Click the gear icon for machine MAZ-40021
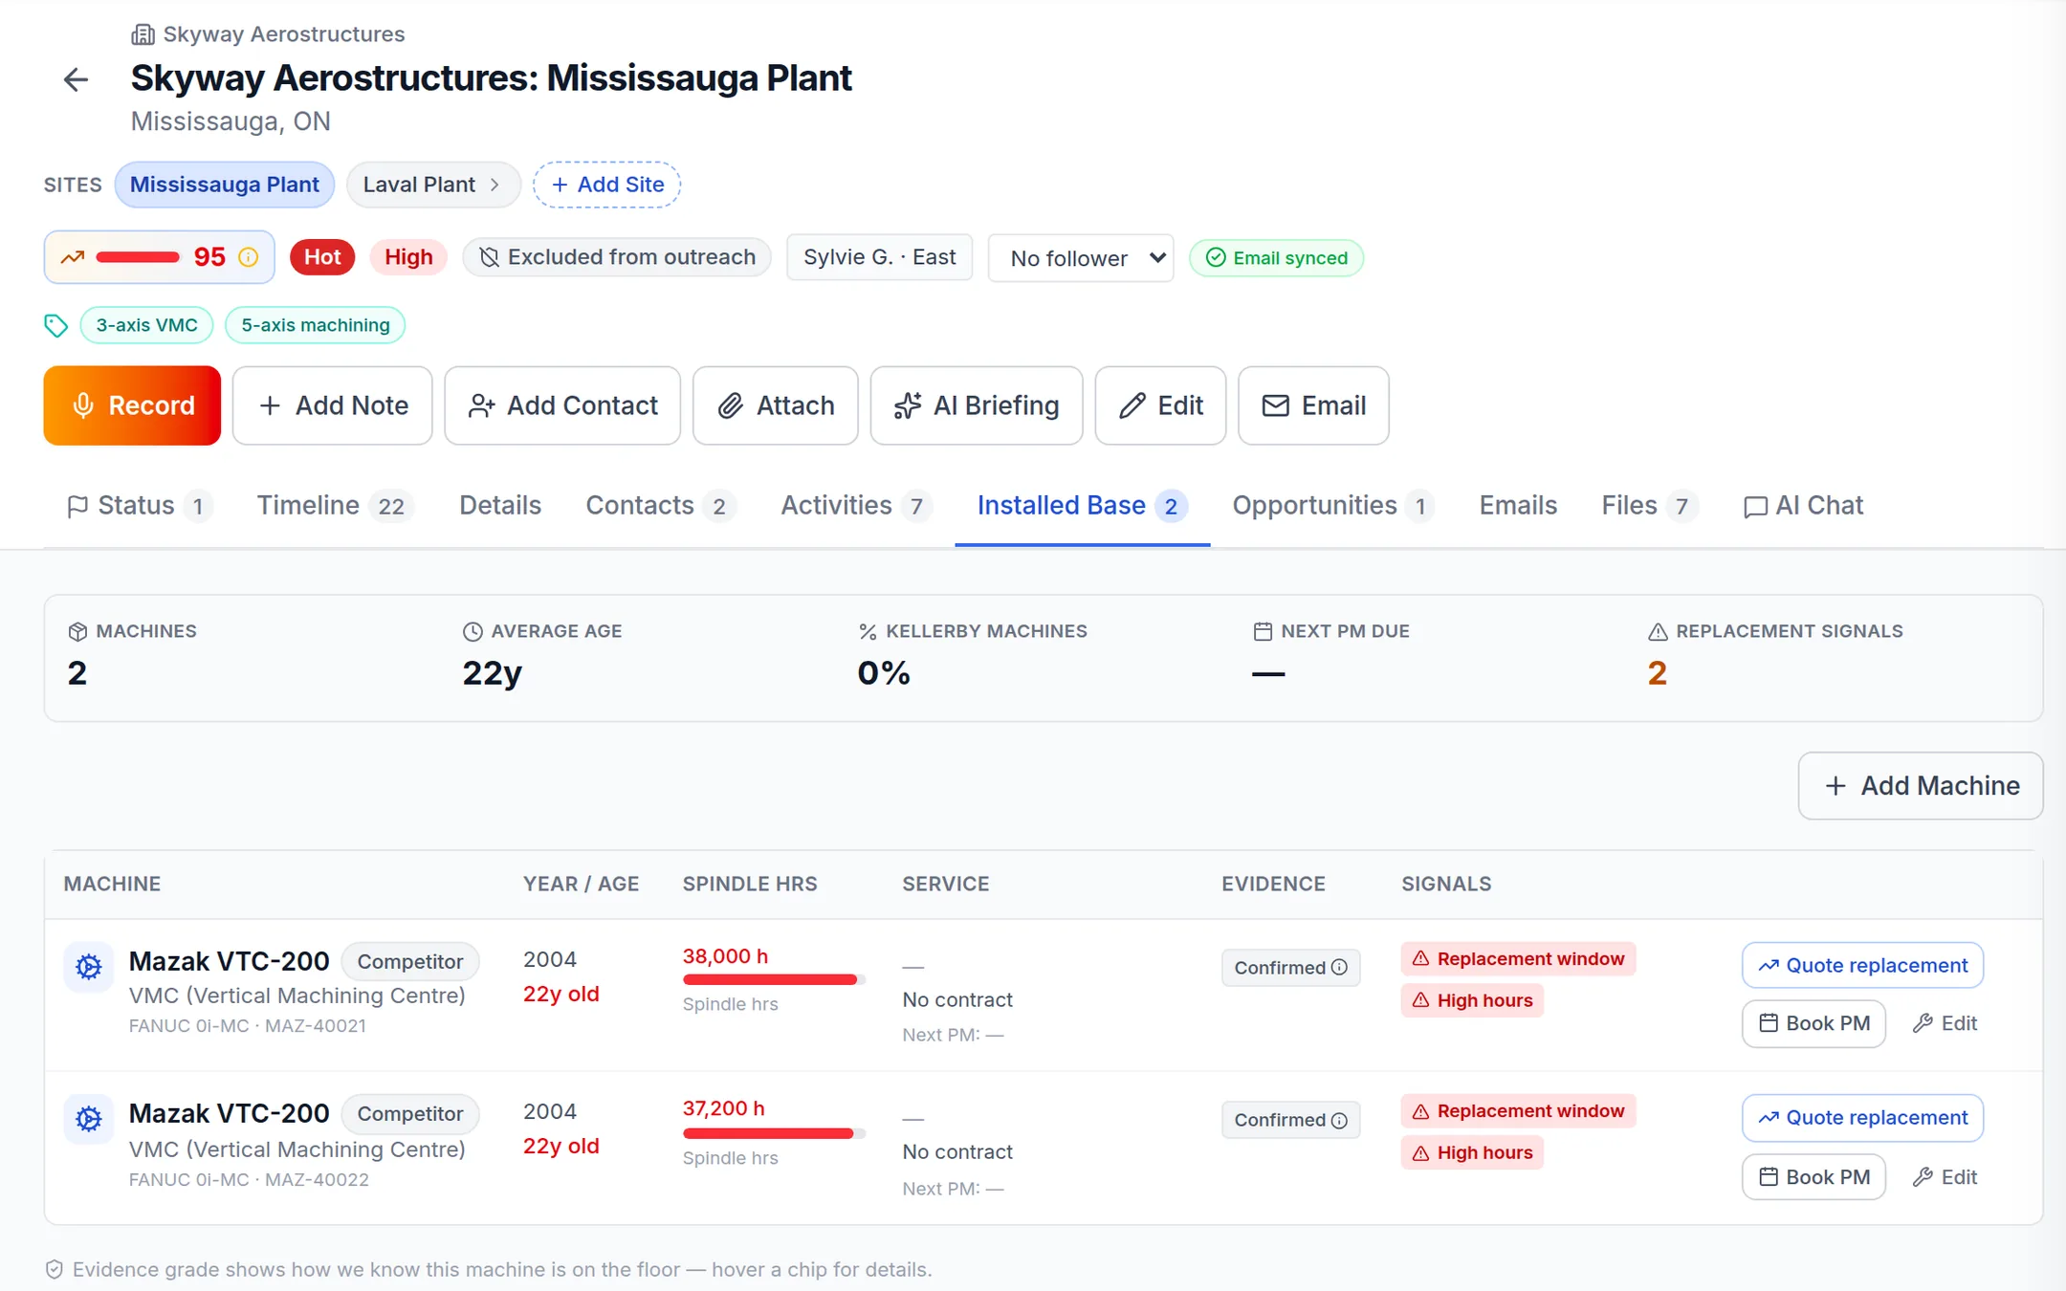 click(x=89, y=968)
